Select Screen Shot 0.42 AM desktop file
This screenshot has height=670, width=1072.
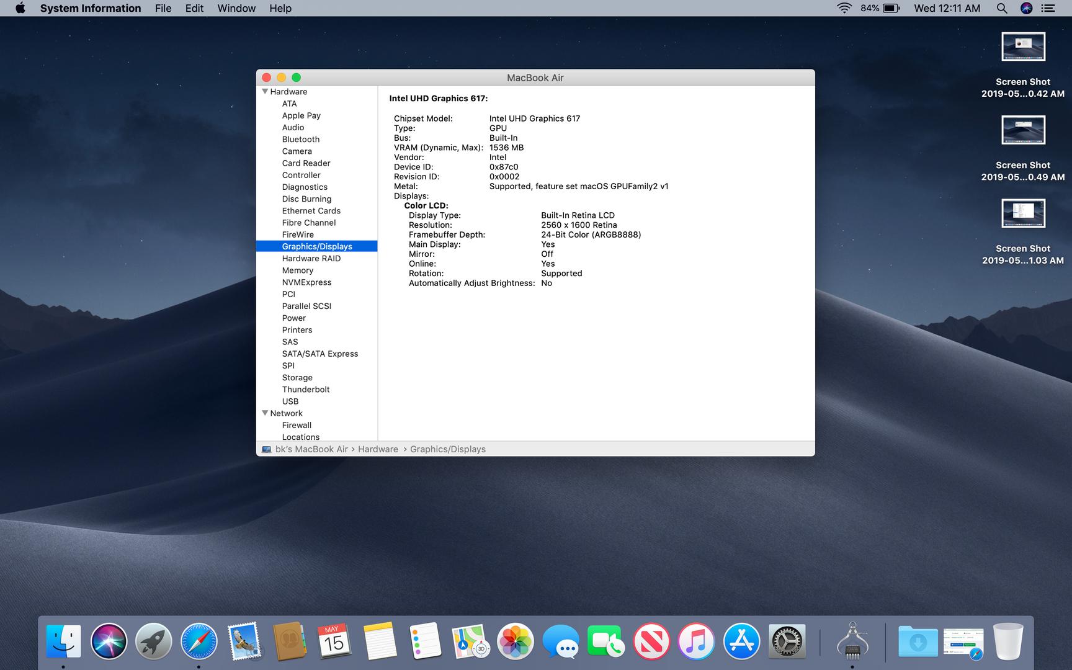tap(1023, 47)
